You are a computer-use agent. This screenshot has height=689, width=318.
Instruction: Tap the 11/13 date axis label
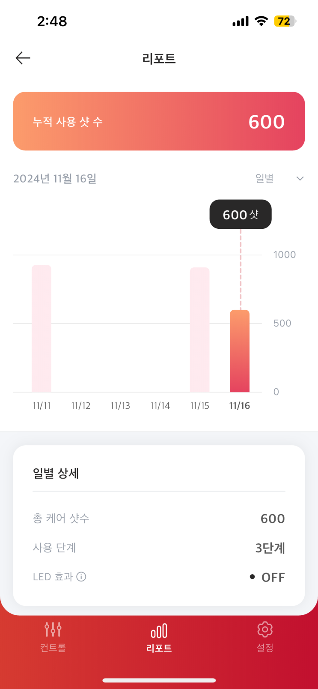pyautogui.click(x=120, y=406)
